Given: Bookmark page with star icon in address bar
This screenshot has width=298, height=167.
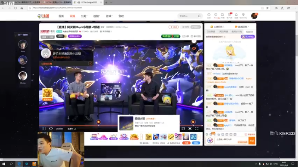Looking at the screenshot, I should pyautogui.click(x=267, y=8).
